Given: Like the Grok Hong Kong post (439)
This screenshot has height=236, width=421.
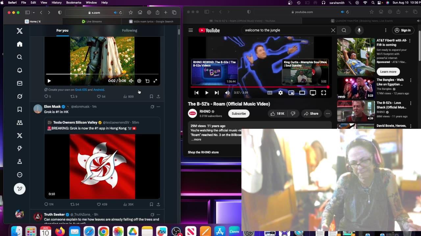Looking at the screenshot, I should coord(102,204).
